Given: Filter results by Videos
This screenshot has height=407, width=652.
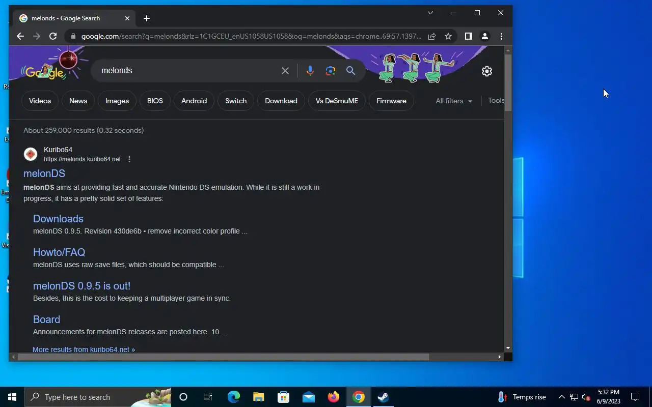Looking at the screenshot, I should (x=40, y=101).
